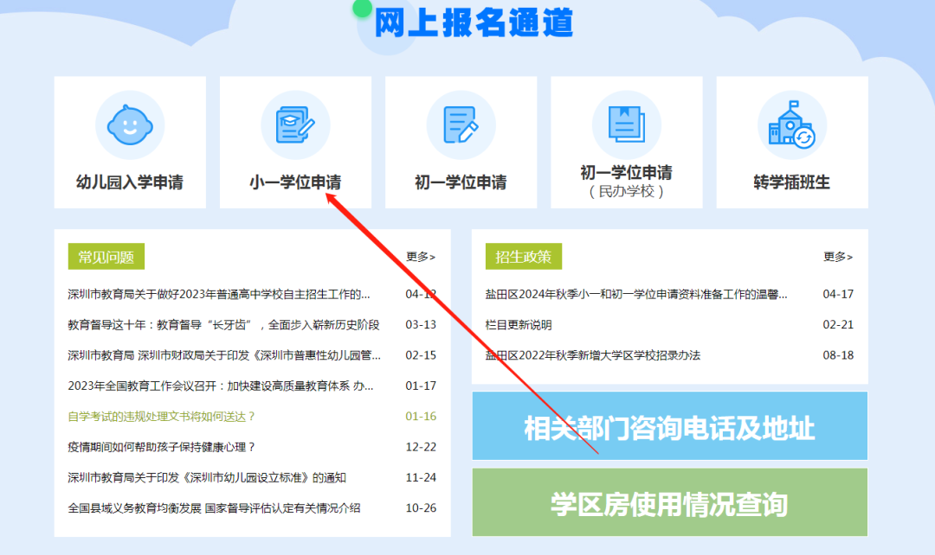The image size is (935, 555).
Task: Open article 教育督导这十年：教育督导“长牙齿”
Action: pos(223,325)
